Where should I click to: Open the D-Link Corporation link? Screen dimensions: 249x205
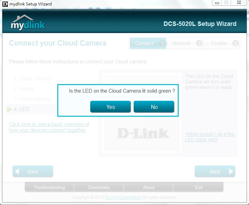coord(123,198)
